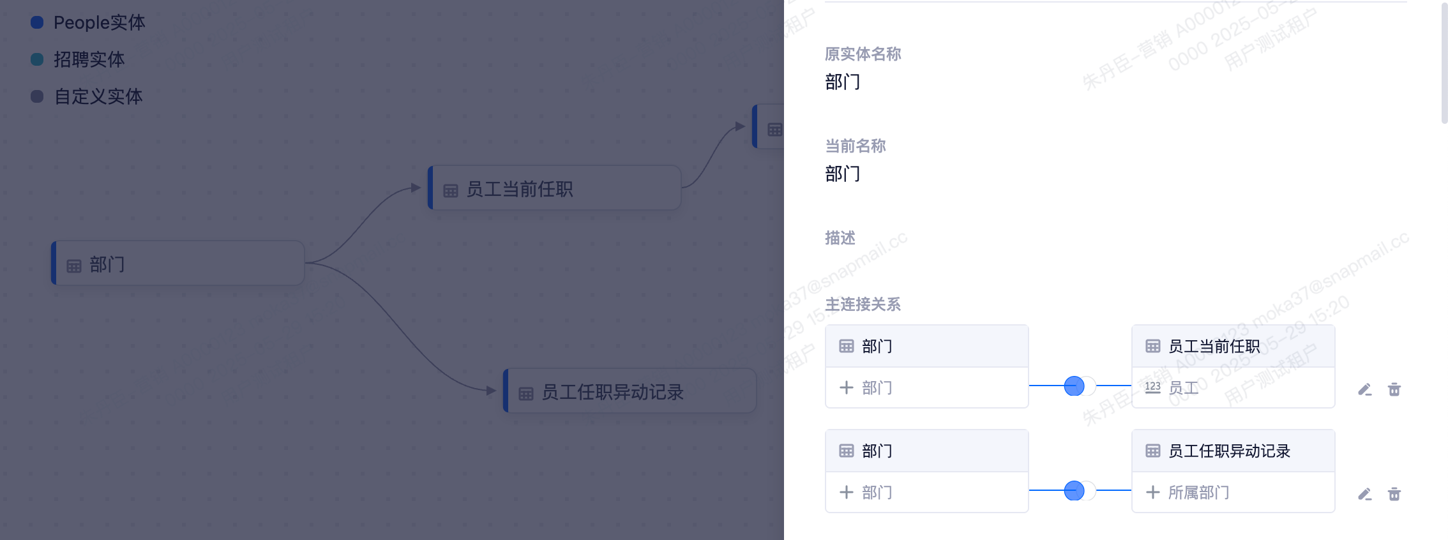Delete the 员工任职异动记录 join relation
The image size is (1448, 540).
[x=1394, y=494]
